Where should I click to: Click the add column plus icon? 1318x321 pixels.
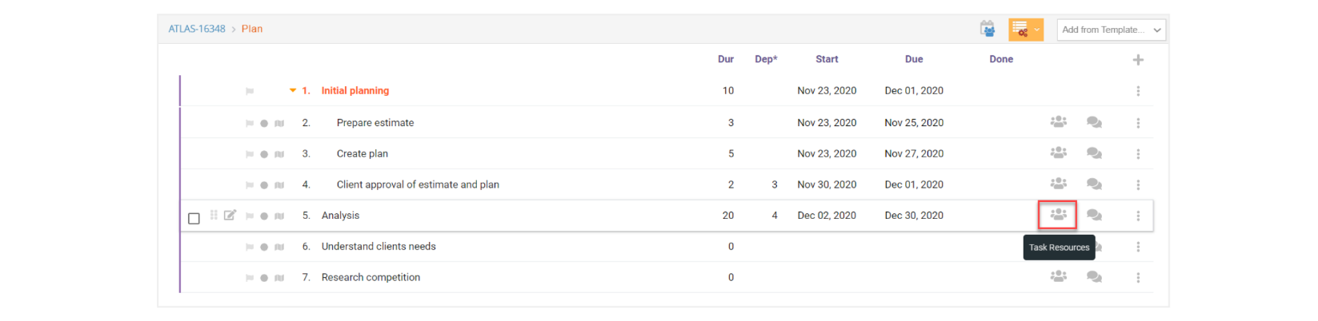[x=1138, y=60]
